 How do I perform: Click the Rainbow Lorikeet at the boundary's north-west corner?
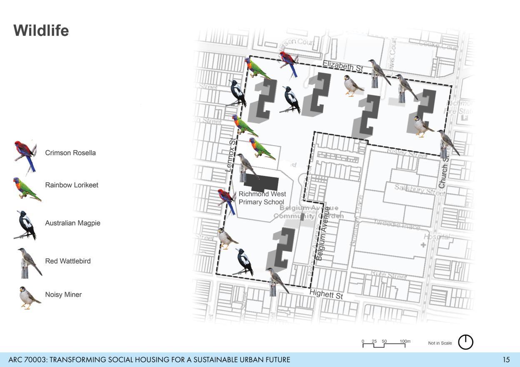[257, 68]
